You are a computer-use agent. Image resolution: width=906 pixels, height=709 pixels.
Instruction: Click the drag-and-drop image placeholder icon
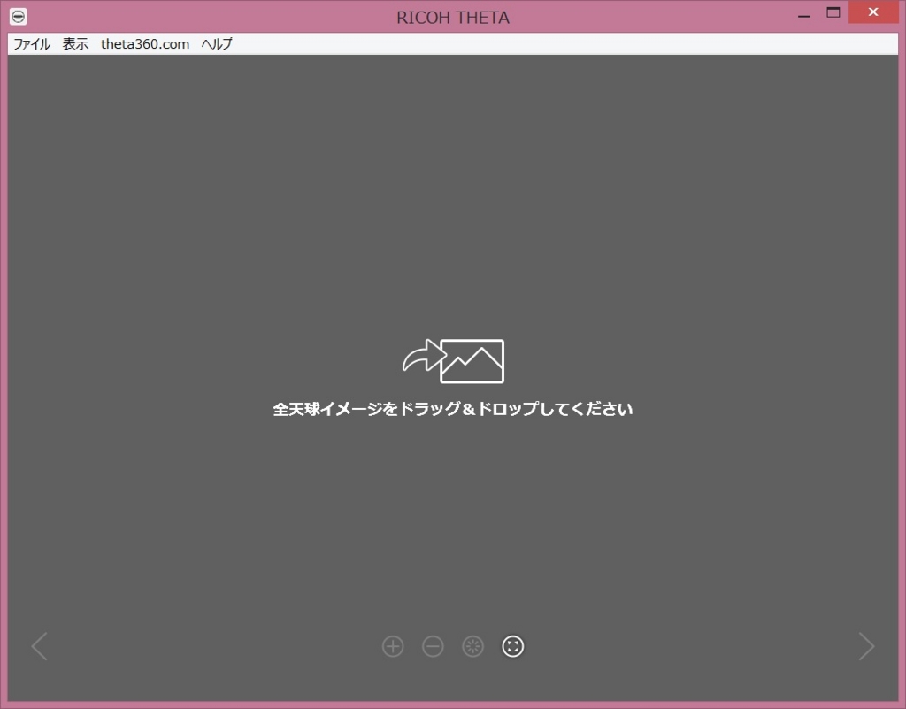(453, 361)
